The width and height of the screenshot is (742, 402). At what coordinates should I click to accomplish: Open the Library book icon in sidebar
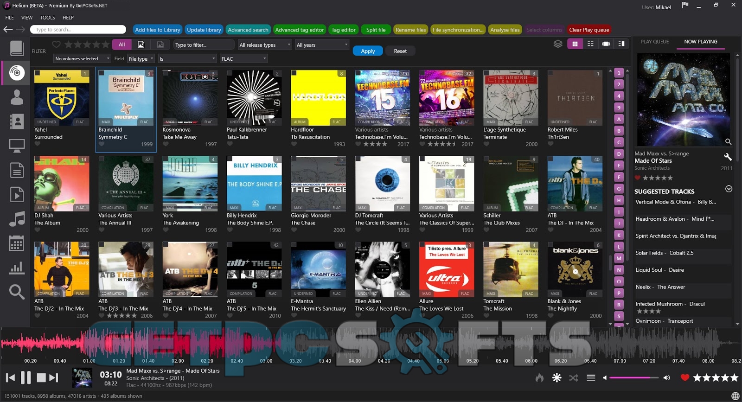coord(17,48)
